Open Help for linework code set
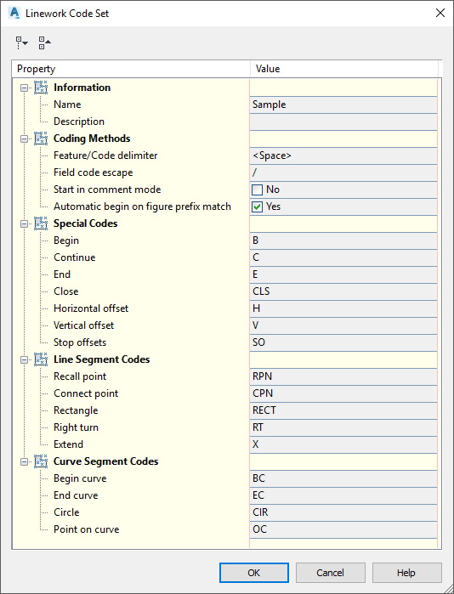This screenshot has height=594, width=454. [x=407, y=573]
